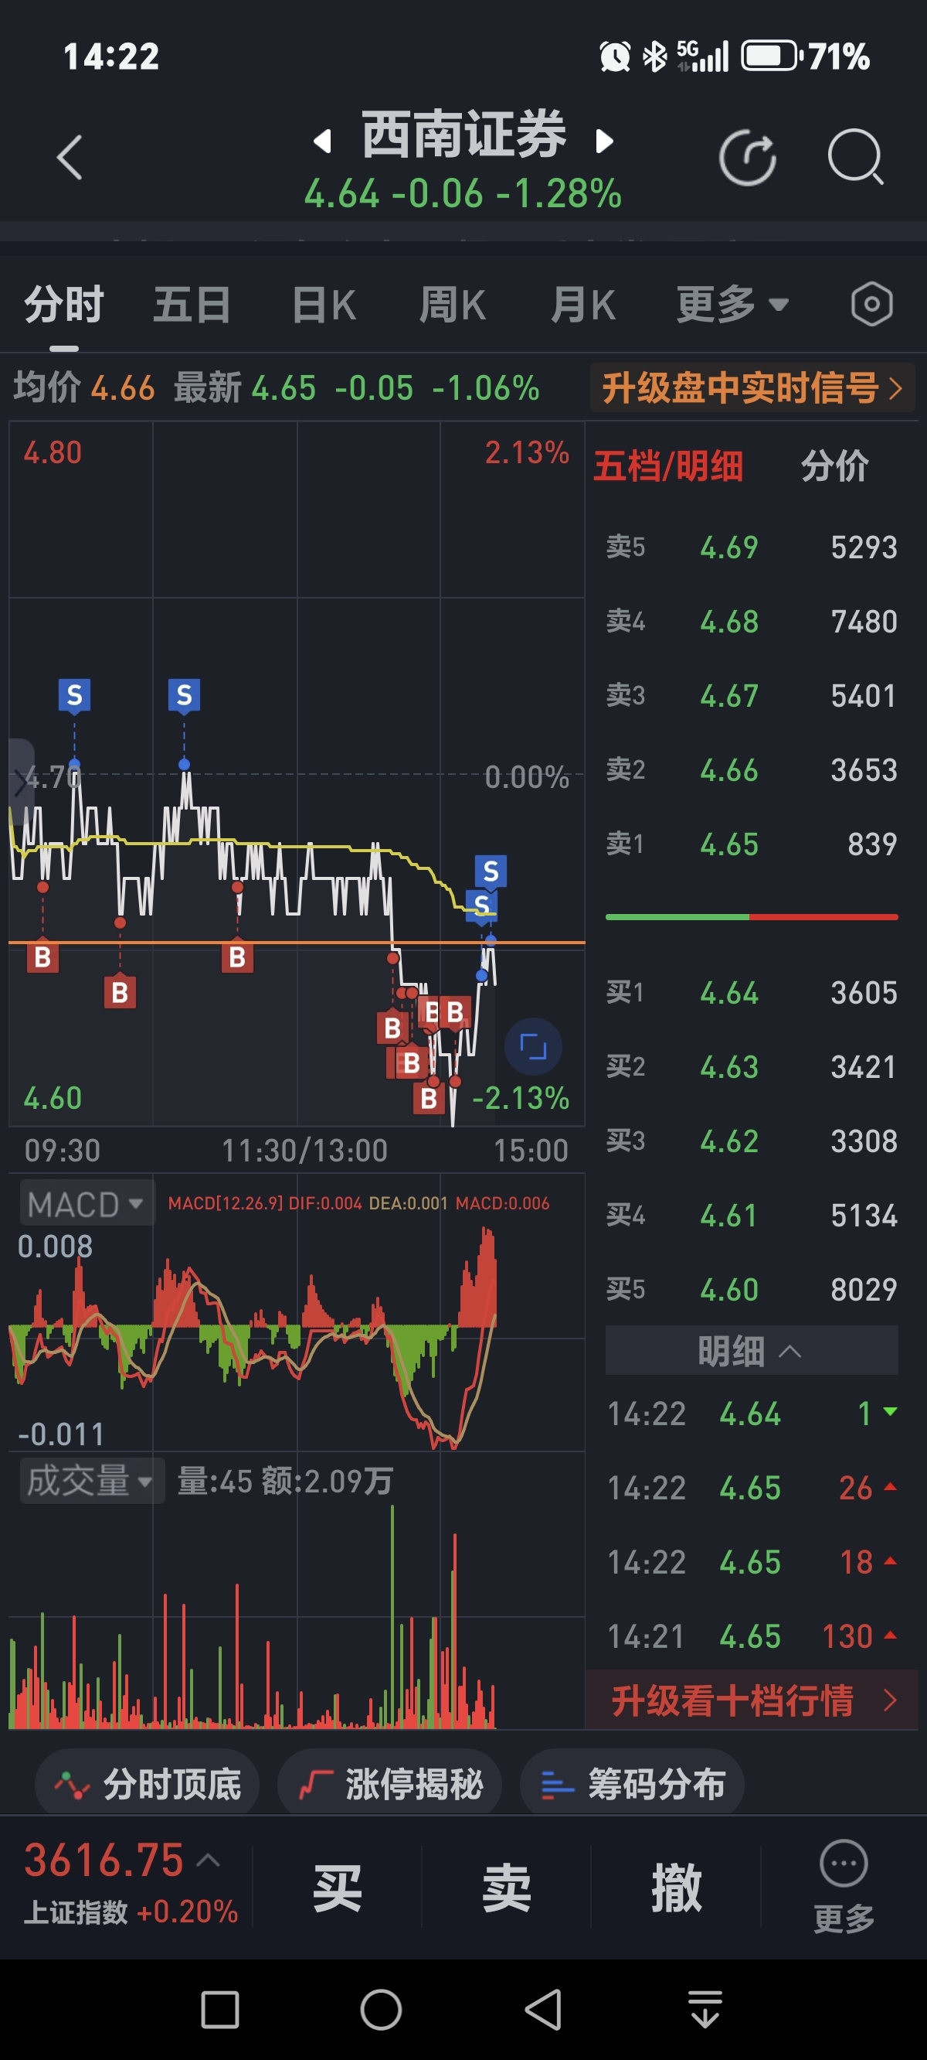
Task: Open the 更多 period dropdown
Action: 733,305
